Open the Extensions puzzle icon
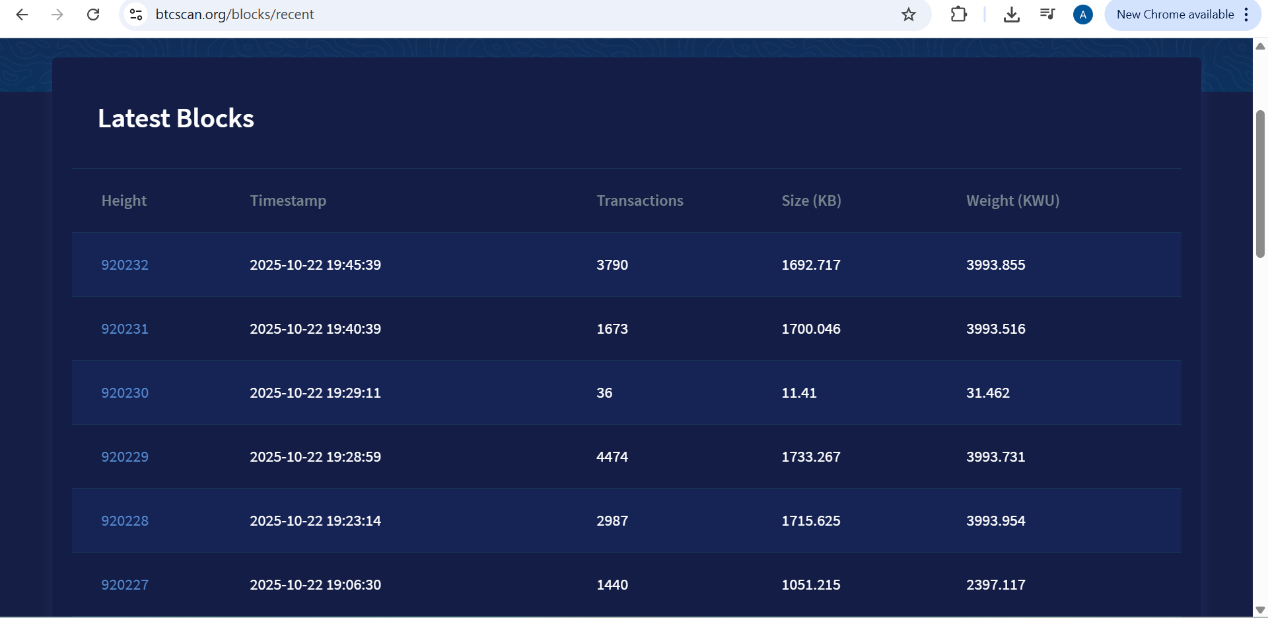This screenshot has width=1268, height=618. click(959, 15)
